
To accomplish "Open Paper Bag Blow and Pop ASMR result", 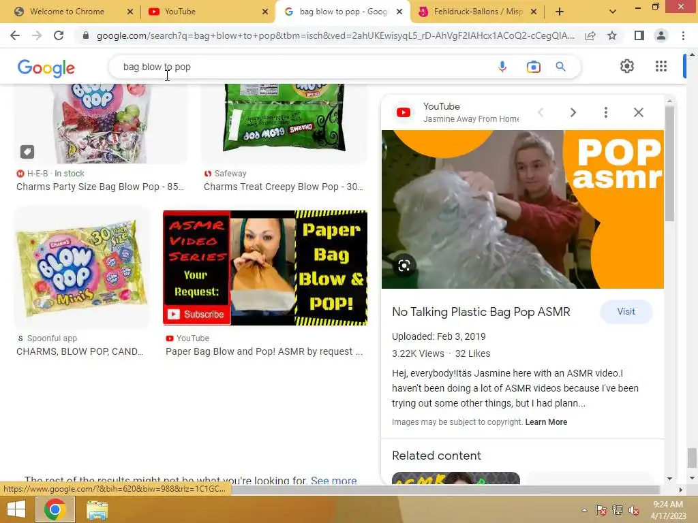I will (x=264, y=351).
